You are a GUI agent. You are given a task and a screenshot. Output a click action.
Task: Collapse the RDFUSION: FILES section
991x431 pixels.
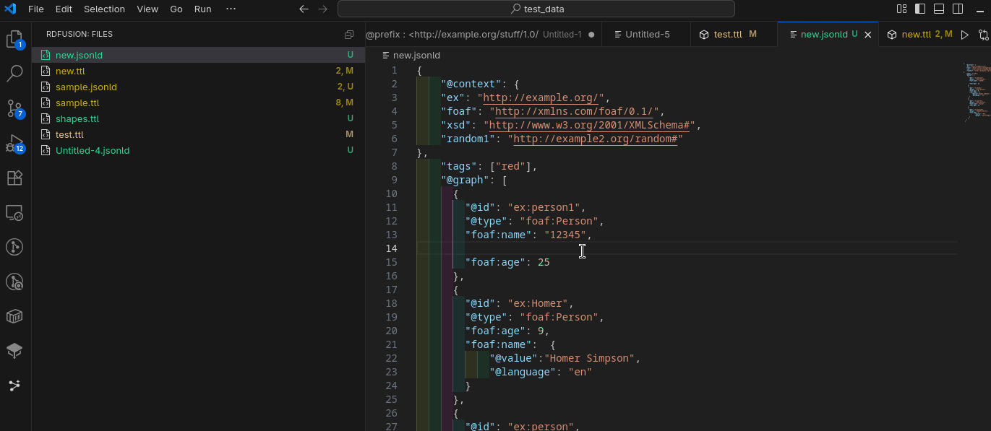[80, 33]
